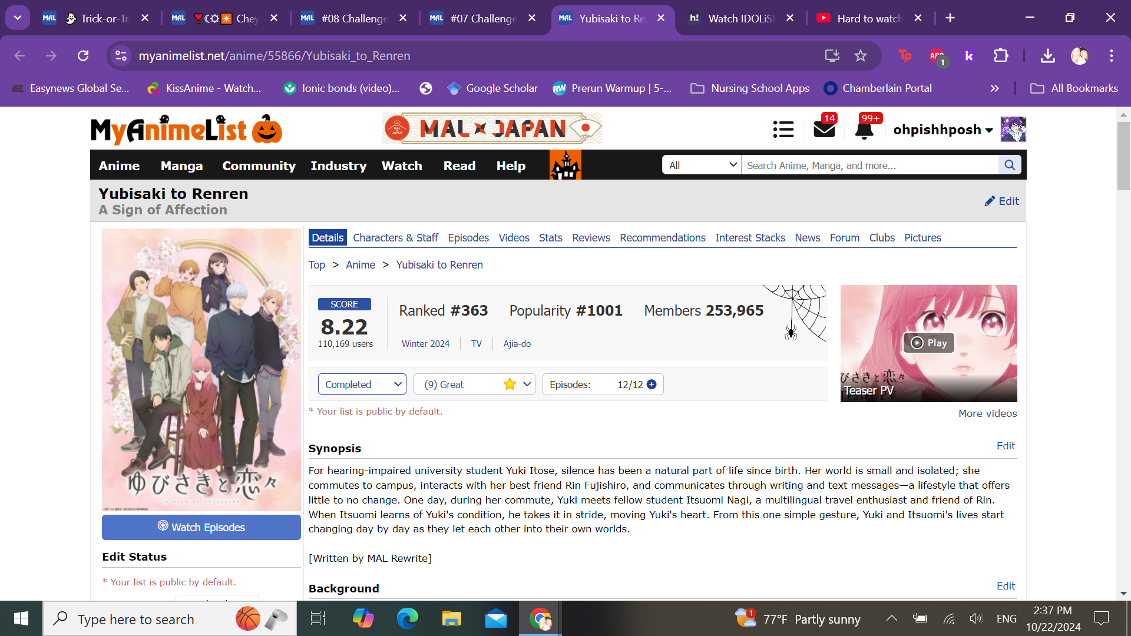The width and height of the screenshot is (1131, 636).
Task: Open the Manga menu
Action: pos(181,166)
